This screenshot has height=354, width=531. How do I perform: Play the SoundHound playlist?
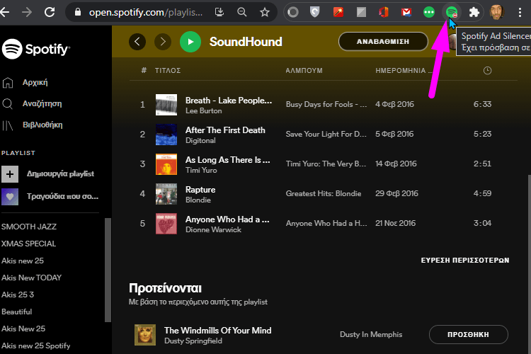[190, 42]
